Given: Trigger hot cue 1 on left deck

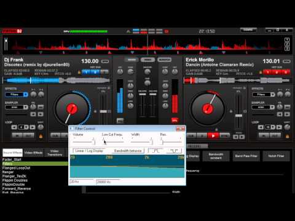Looking at the screenshot, I should (x=86, y=72).
